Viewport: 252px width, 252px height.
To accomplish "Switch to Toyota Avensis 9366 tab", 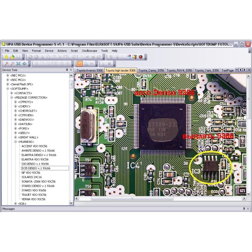I will click(x=90, y=70).
